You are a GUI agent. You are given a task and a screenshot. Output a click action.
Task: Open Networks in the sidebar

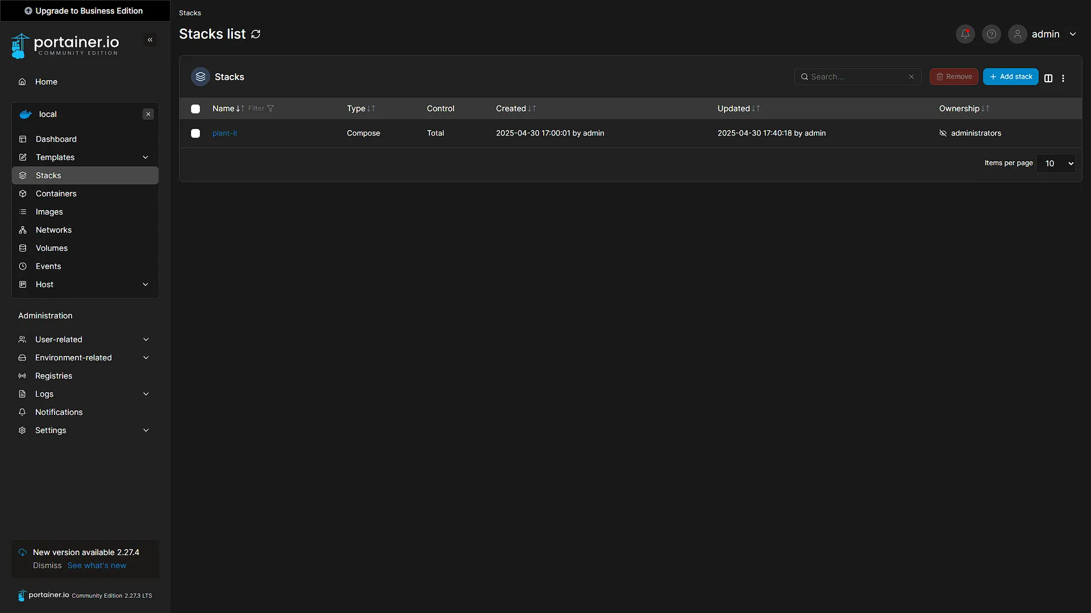(x=85, y=230)
